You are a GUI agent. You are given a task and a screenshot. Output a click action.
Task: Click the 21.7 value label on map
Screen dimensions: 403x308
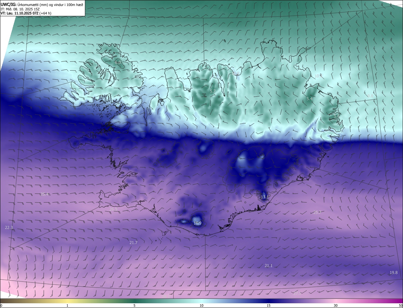[x=133, y=242]
